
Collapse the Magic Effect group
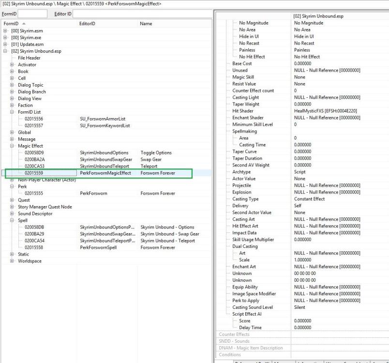[x=12, y=146]
